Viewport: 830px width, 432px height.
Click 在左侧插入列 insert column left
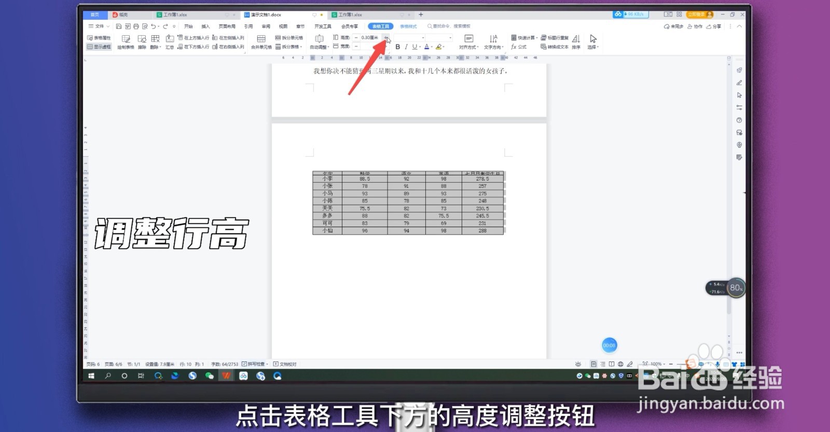[228, 38]
